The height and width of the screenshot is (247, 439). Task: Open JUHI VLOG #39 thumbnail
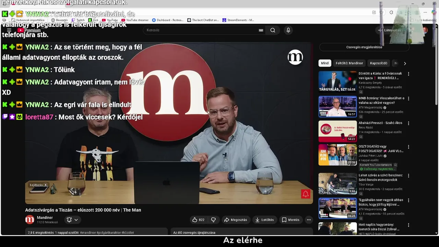(x=337, y=155)
